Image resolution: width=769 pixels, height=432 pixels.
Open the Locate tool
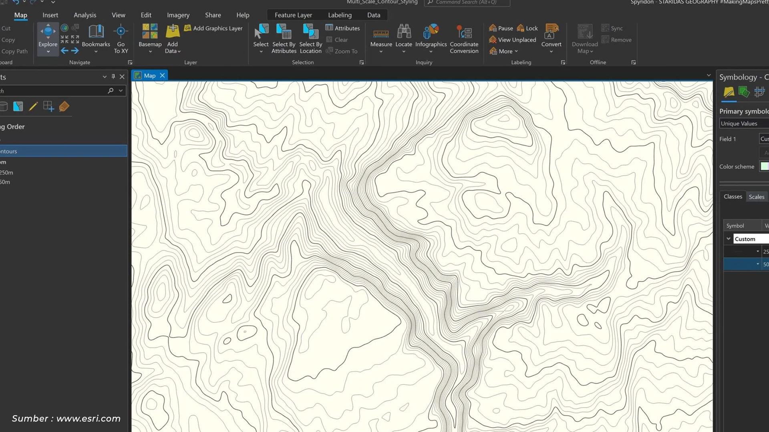[x=404, y=38]
